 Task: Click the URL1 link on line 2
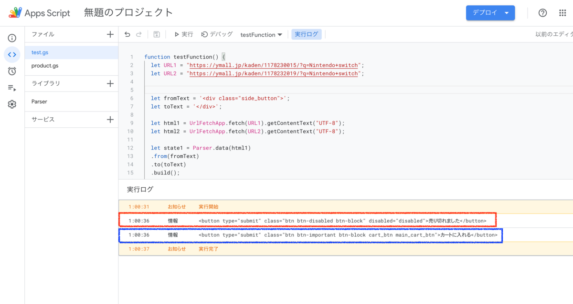(x=274, y=65)
